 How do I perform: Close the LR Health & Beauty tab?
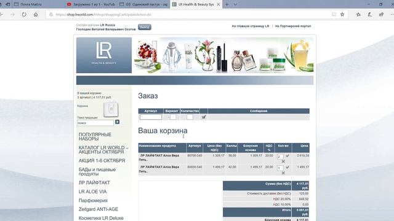tap(219, 4)
